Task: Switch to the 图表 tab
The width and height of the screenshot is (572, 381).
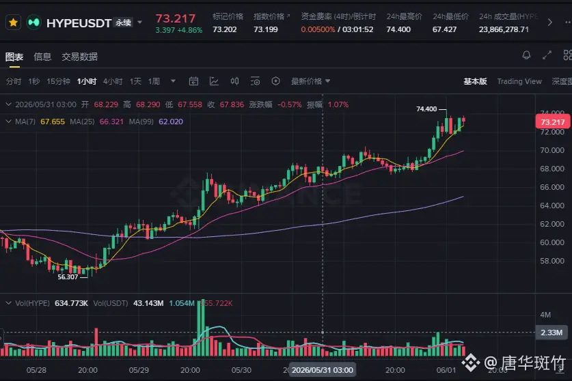Action: tap(14, 57)
